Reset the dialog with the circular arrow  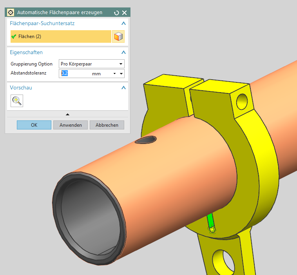[116, 13]
